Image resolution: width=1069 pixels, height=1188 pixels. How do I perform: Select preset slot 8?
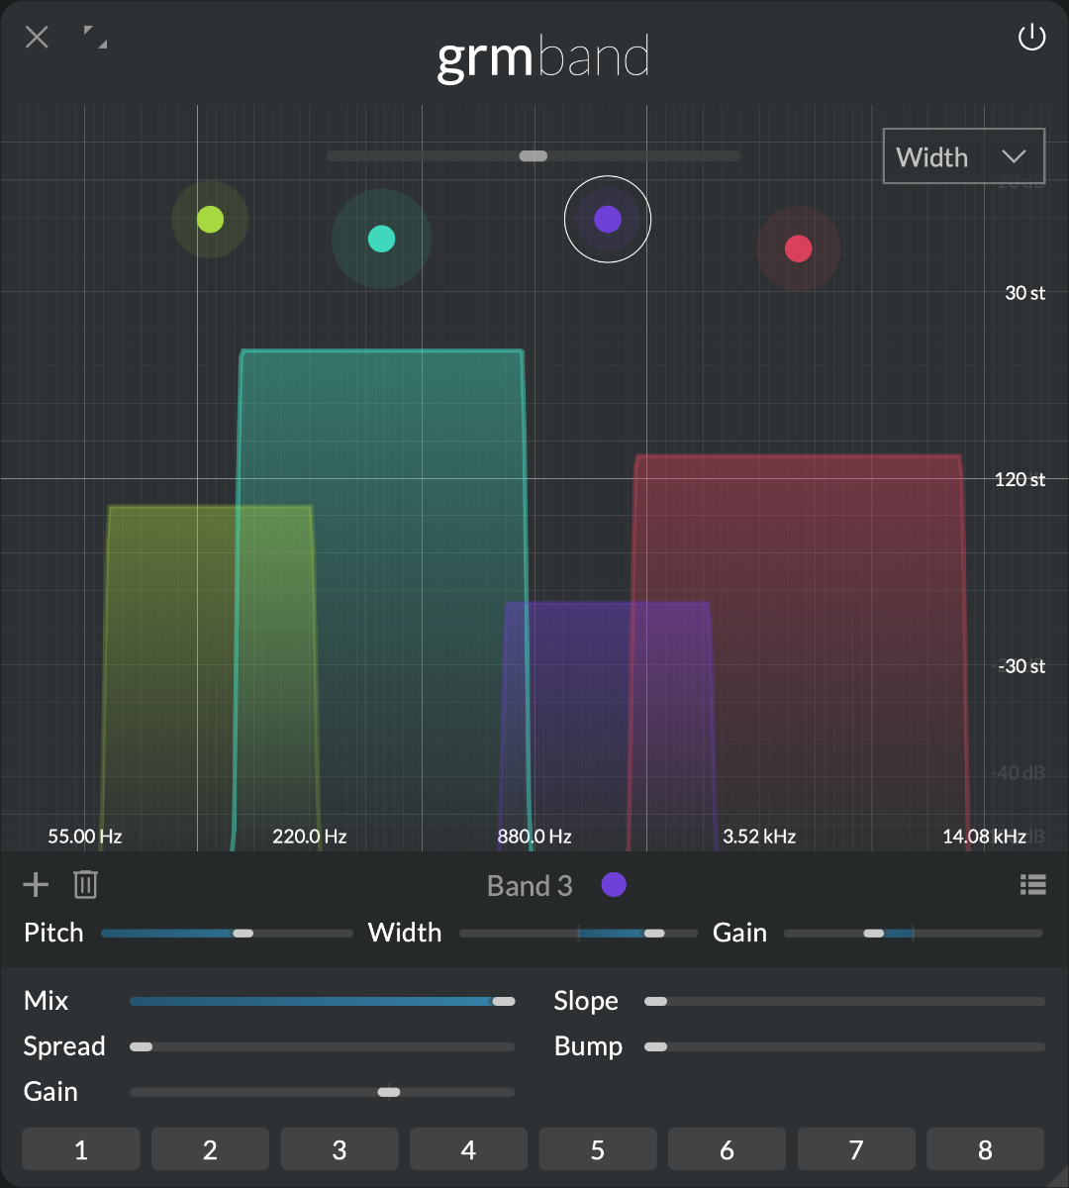click(x=985, y=1149)
